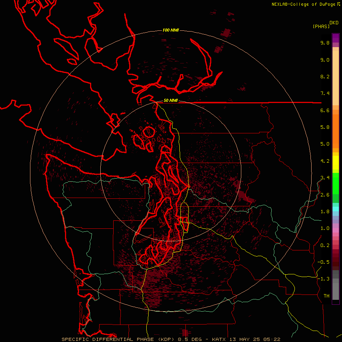342x342 pixels.
Task: Click the 1.8 color scale value
Action: point(325,212)
